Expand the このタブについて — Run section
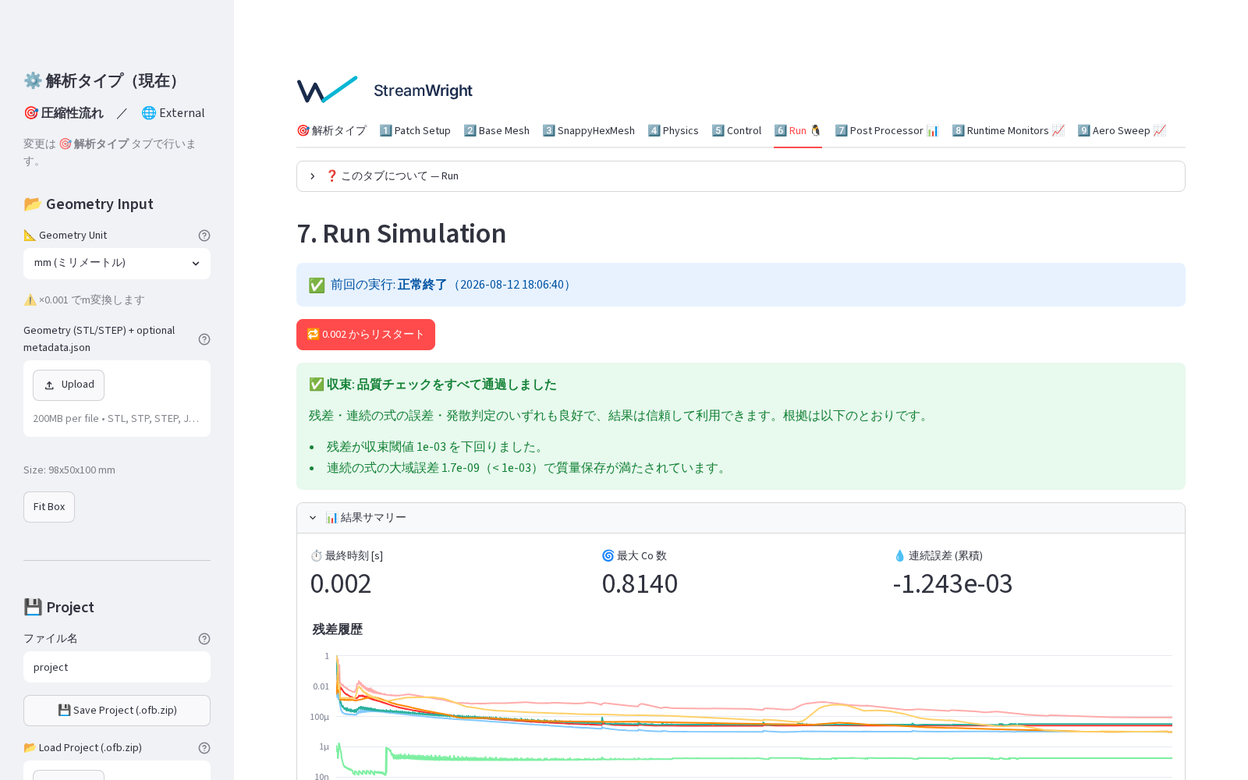The image size is (1248, 780). click(741, 176)
